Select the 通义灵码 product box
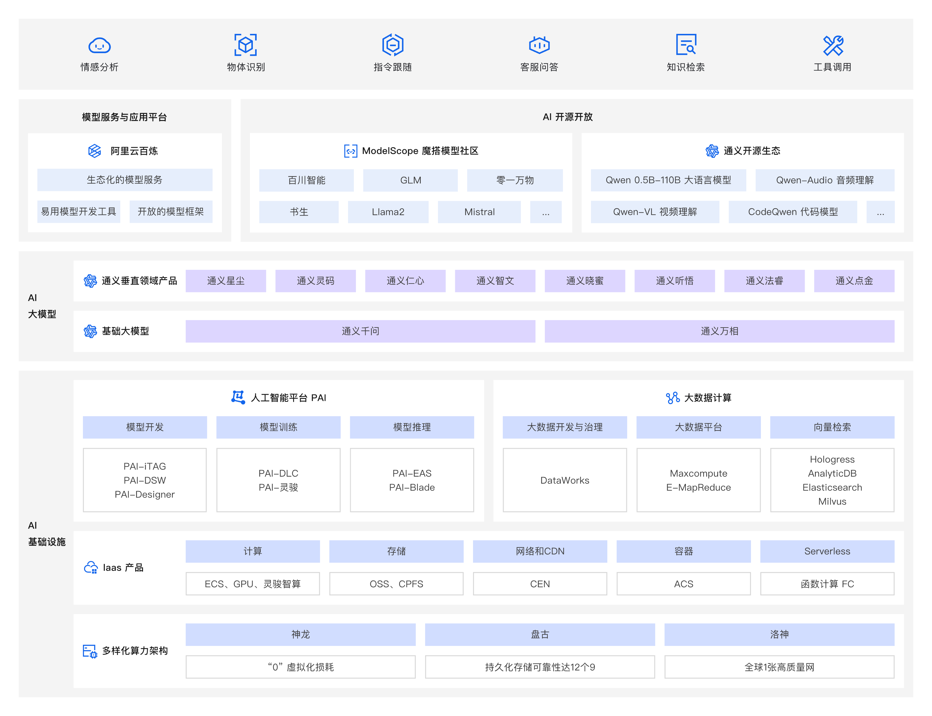This screenshot has height=716, width=932. [x=315, y=281]
